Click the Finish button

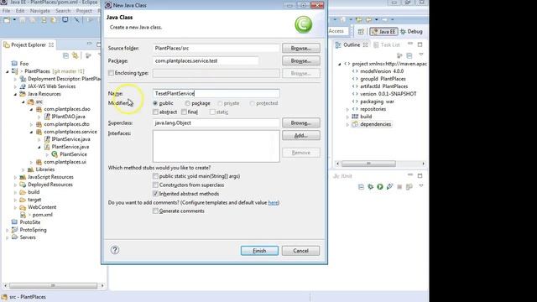(259, 251)
